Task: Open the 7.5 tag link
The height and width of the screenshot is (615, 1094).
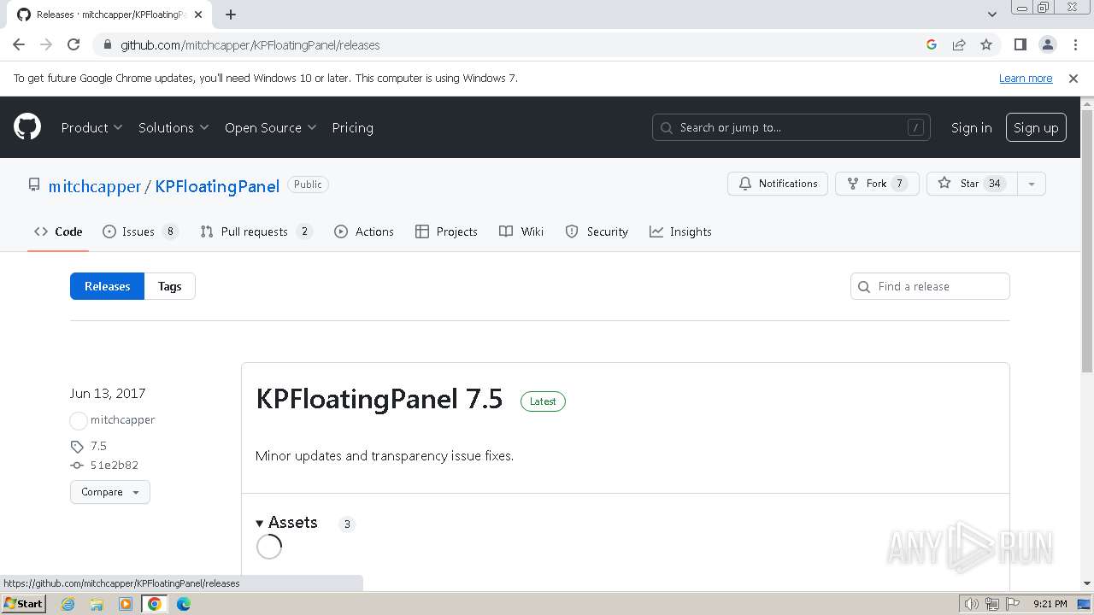Action: (x=98, y=446)
